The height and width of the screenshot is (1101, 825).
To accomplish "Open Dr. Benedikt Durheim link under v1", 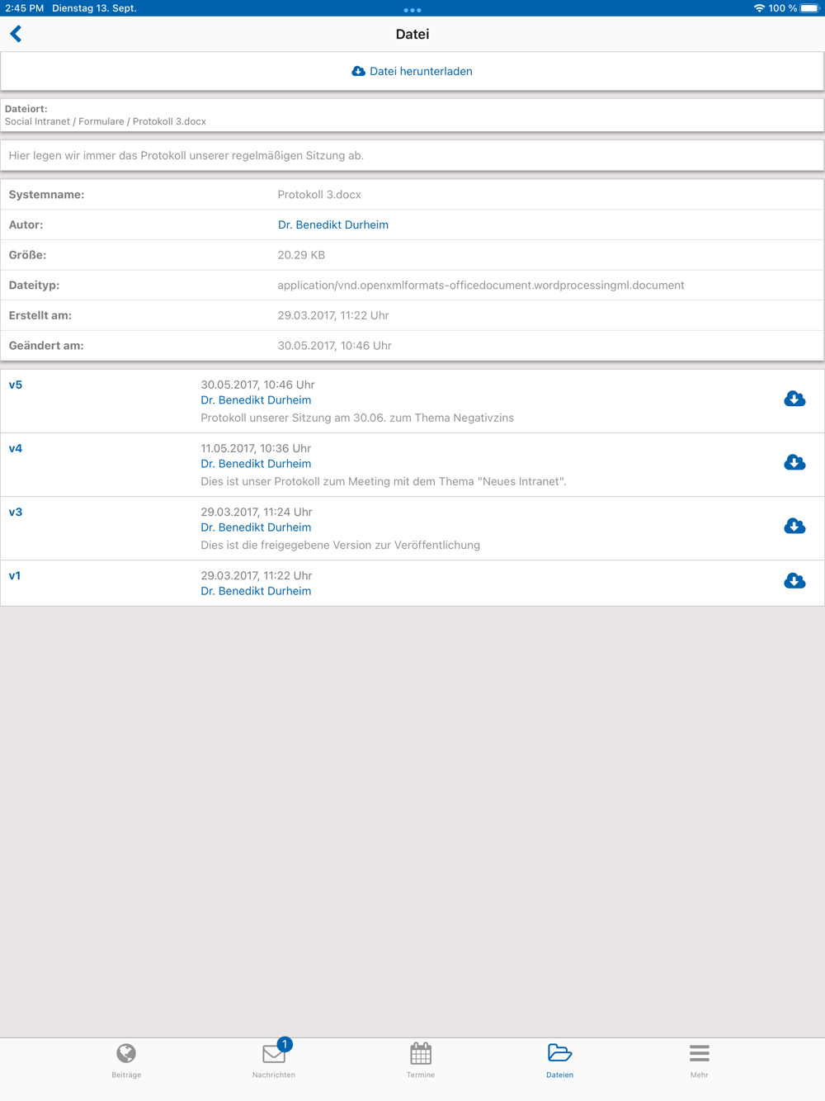I will click(x=256, y=591).
